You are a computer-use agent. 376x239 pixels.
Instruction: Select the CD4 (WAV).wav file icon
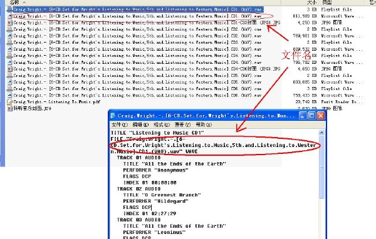point(9,63)
